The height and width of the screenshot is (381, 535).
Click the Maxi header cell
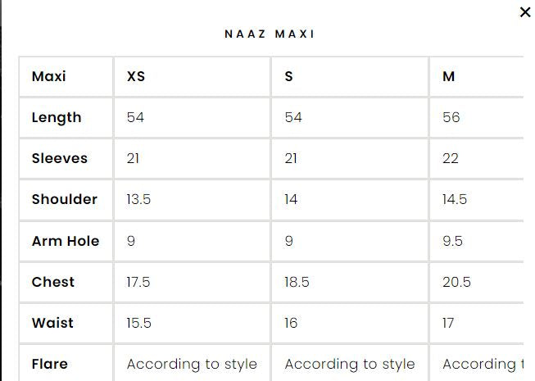49,76
